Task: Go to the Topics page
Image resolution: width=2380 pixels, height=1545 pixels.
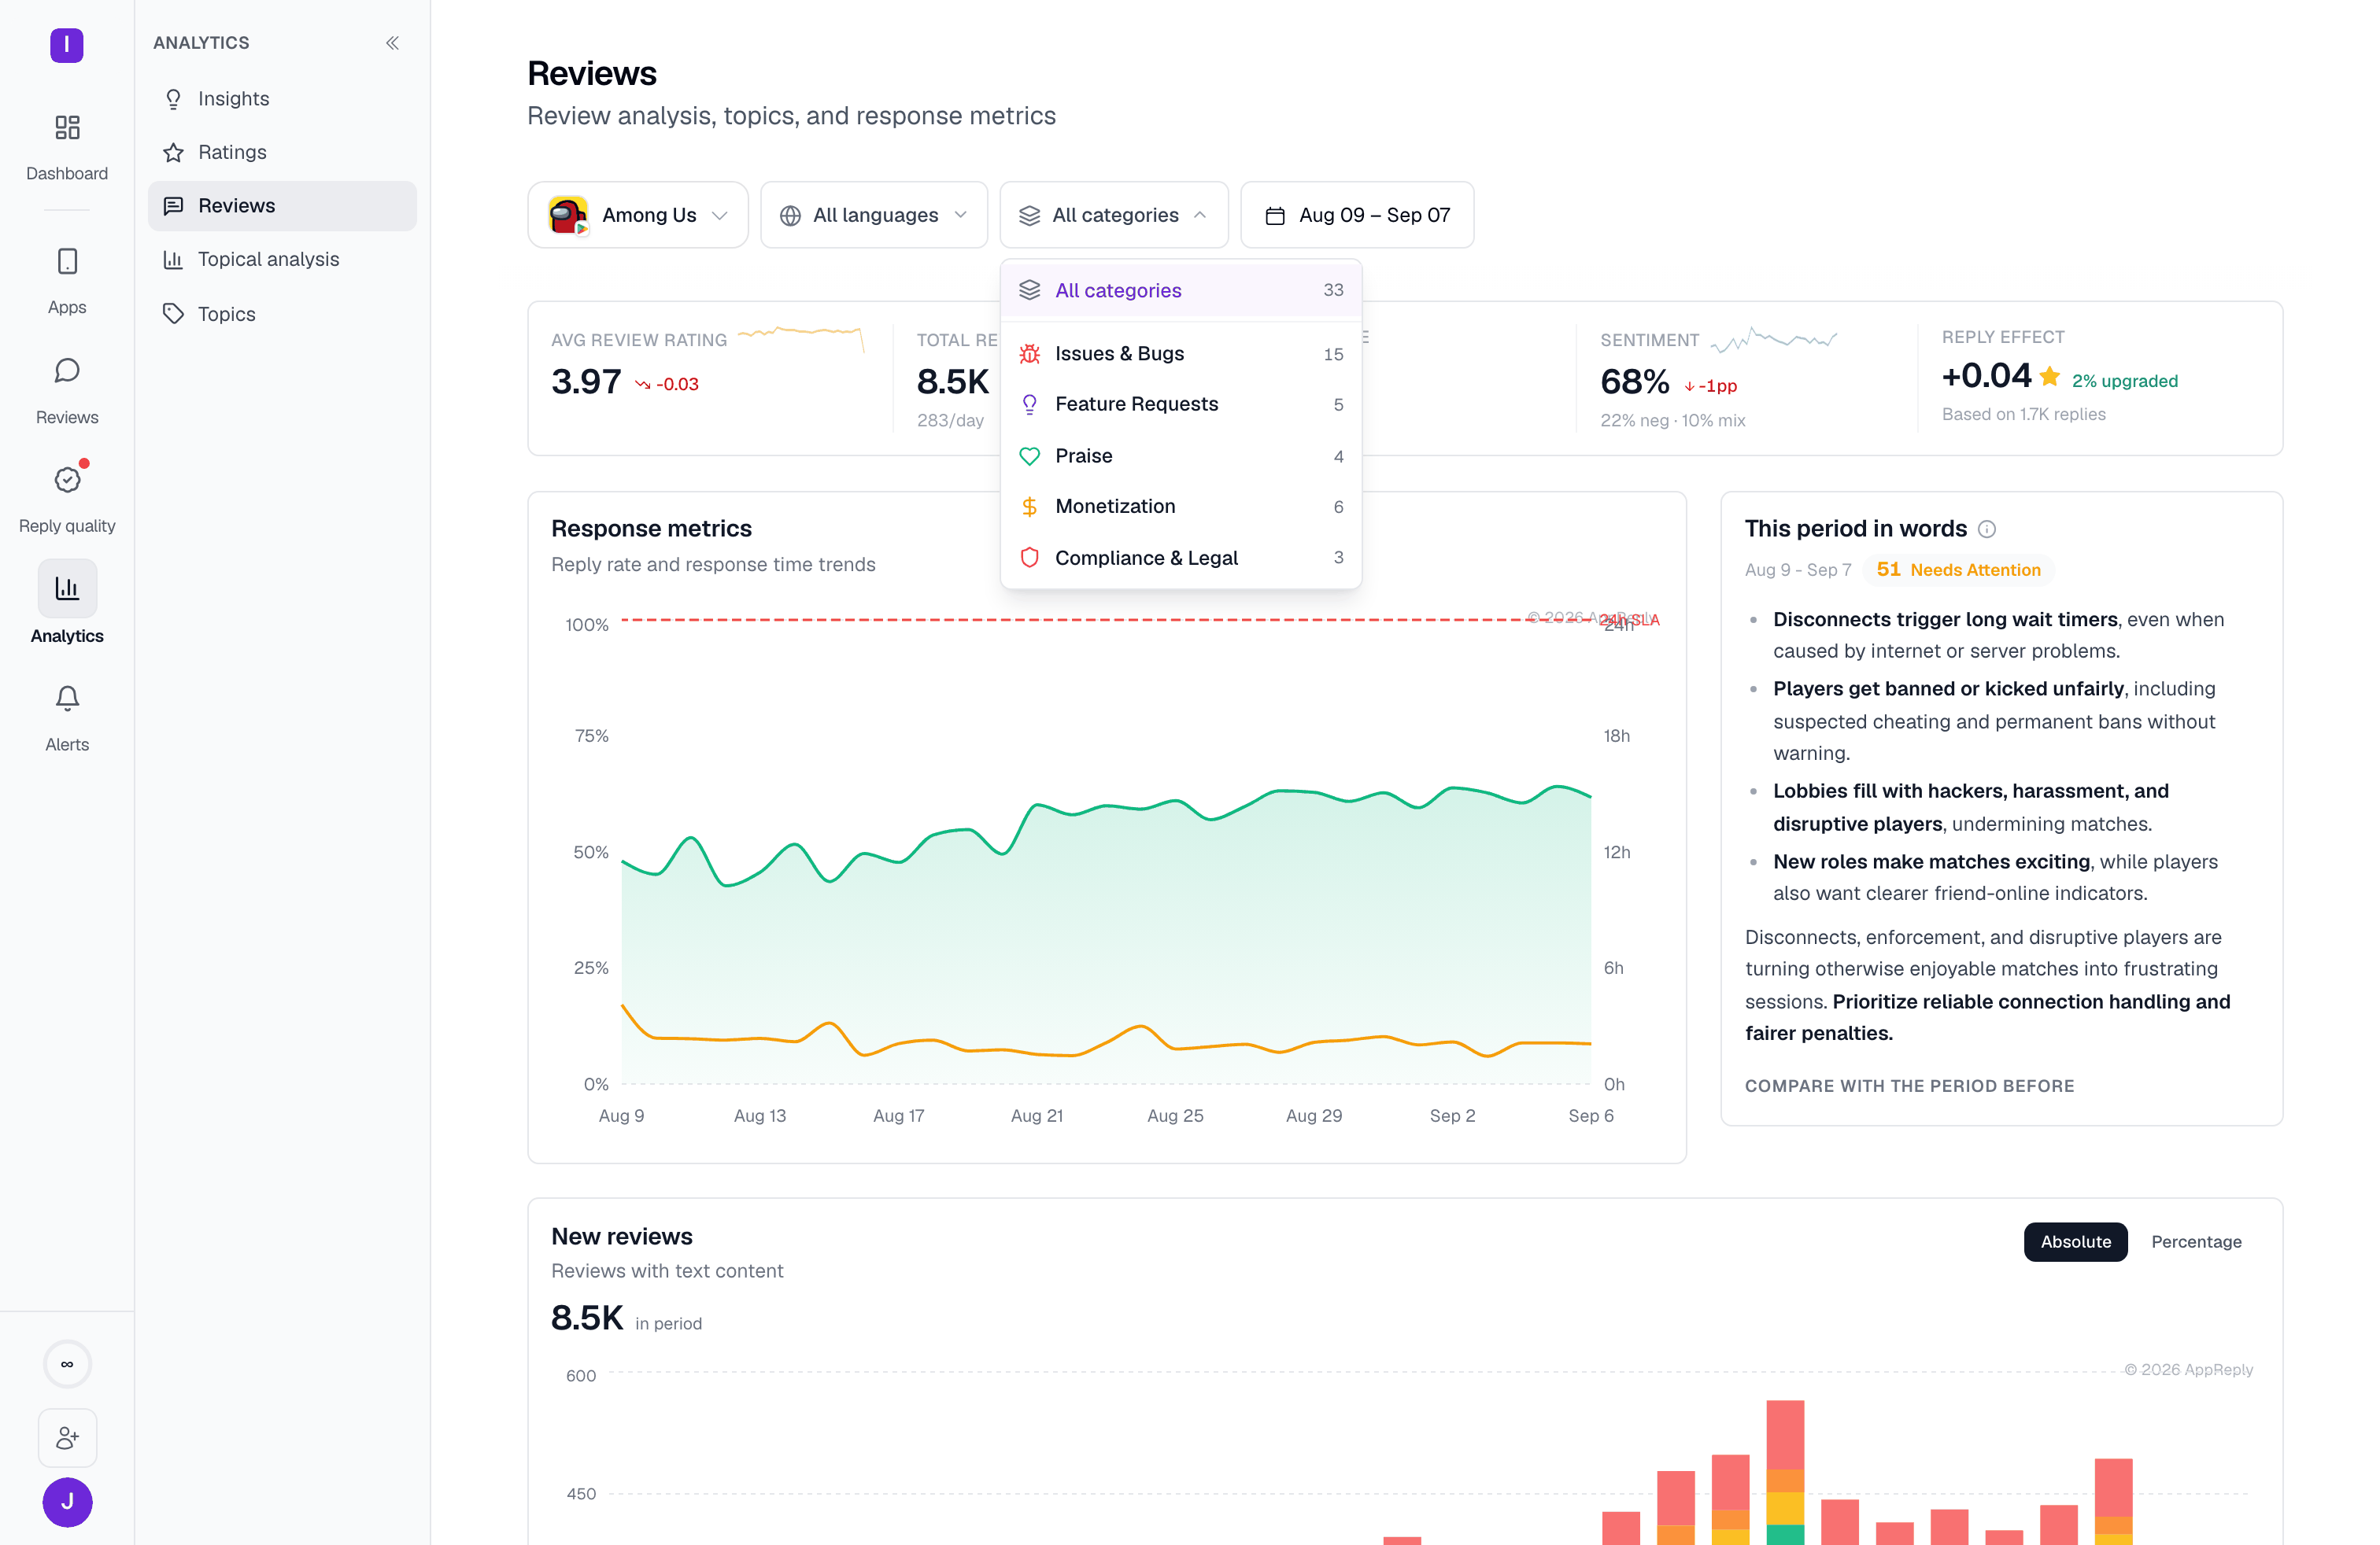Action: click(x=282, y=314)
